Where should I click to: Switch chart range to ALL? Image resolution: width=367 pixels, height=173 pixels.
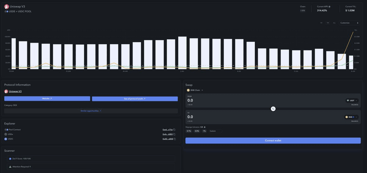tap(334, 23)
